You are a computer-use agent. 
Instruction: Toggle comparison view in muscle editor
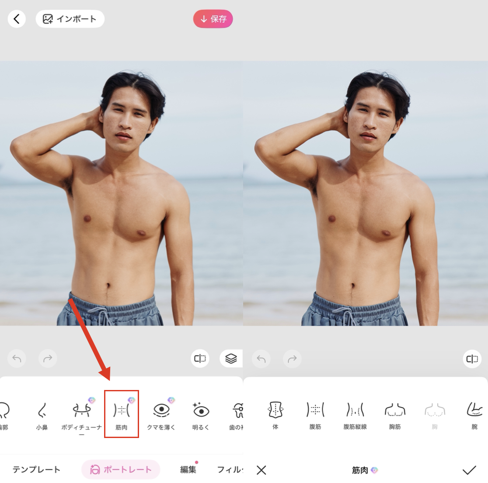[x=471, y=359]
